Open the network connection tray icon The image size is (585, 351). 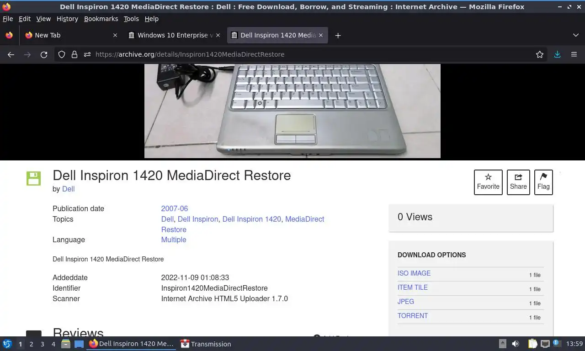coord(545,344)
